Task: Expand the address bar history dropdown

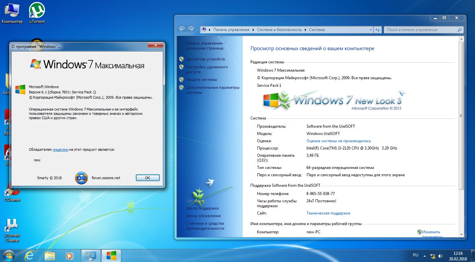Action: (371, 30)
